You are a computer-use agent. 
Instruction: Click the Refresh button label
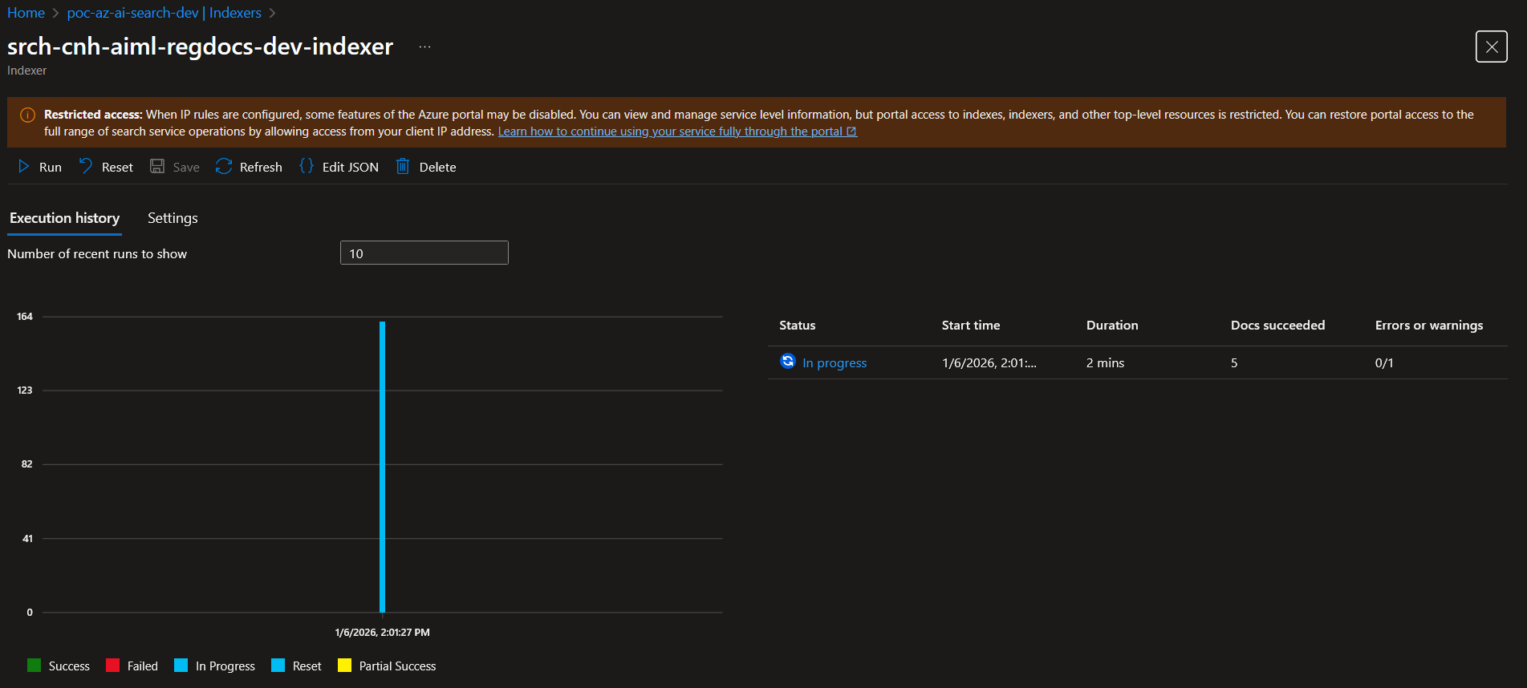[261, 167]
